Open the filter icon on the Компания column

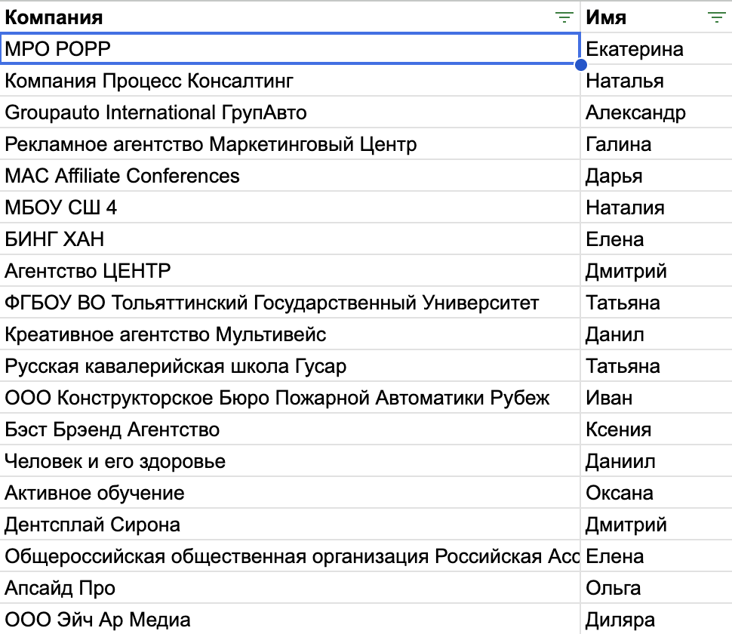coord(563,17)
